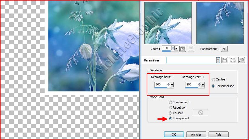Screen dimensions: 249x140
Task: Click the randomize parameters dice icon
Action: click(233, 60)
